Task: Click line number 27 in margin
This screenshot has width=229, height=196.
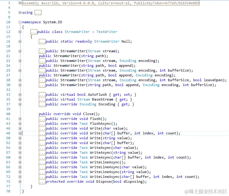Action: point(8,75)
